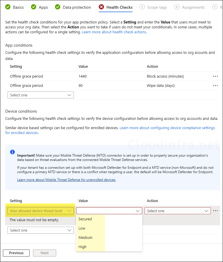Viewport: 223px width, 262px height.
Task: Open the Assignments tab
Action: [x=190, y=7]
